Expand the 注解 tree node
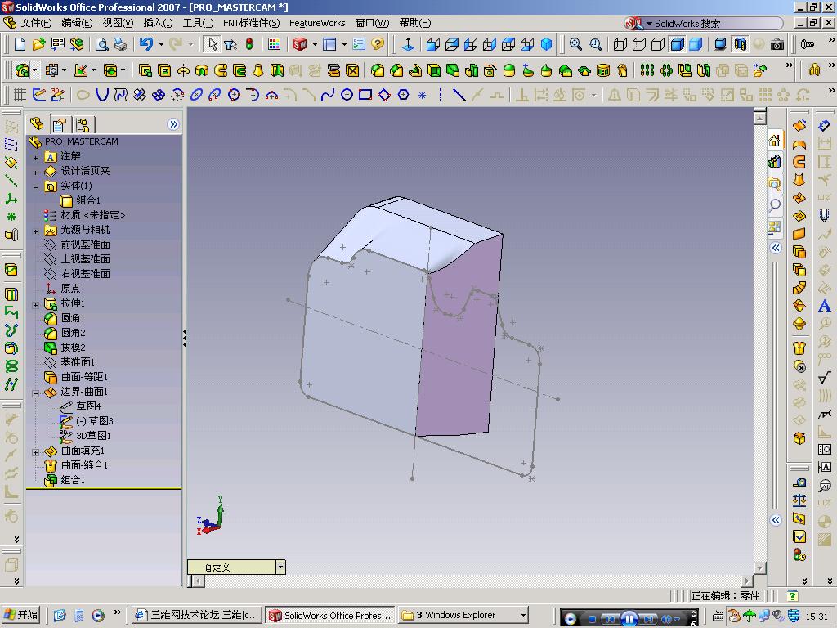This screenshot has height=628, width=837. point(35,158)
